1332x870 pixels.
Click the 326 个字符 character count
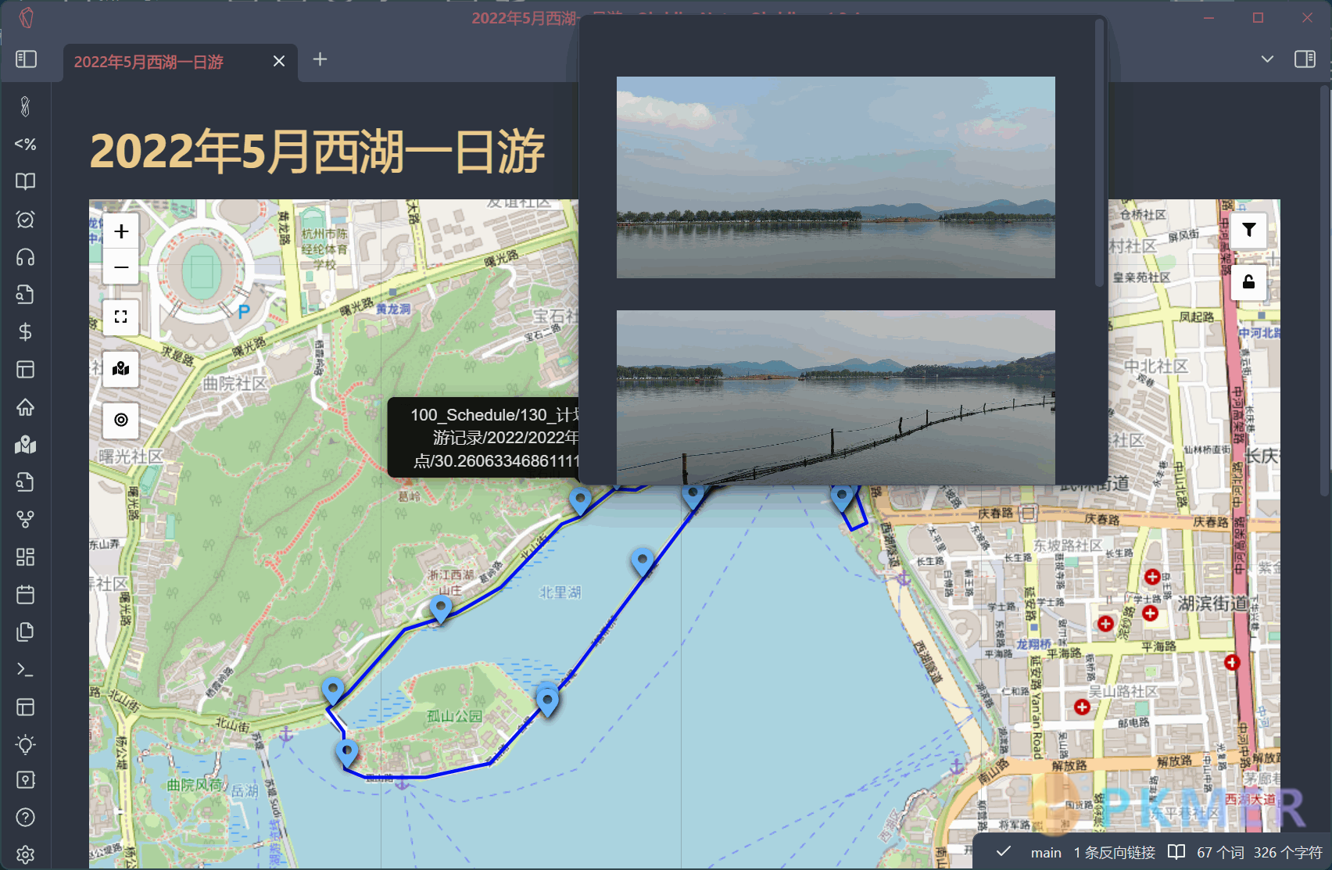pos(1288,853)
